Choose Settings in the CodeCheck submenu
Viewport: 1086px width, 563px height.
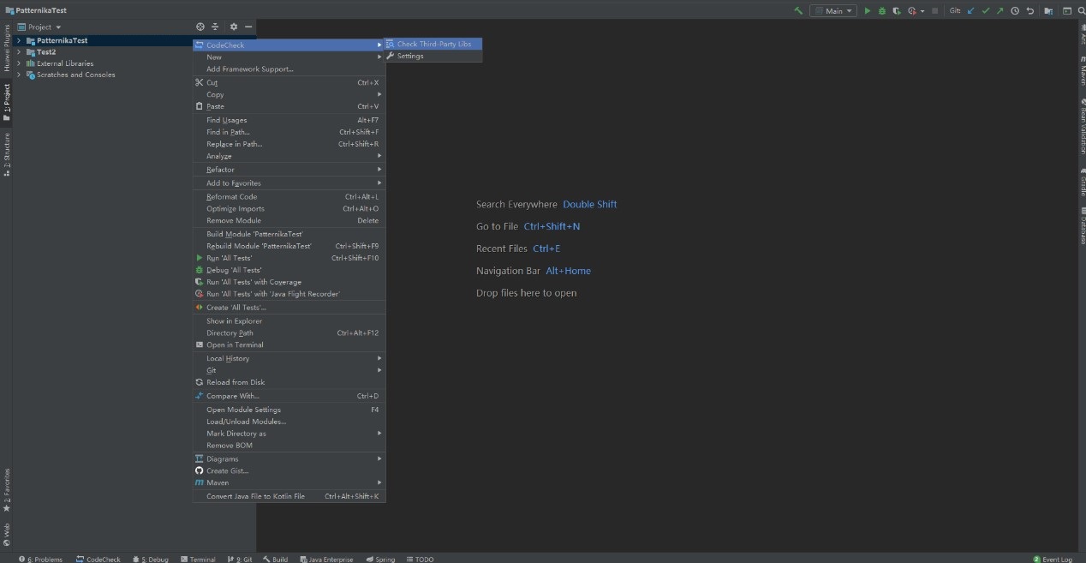pyautogui.click(x=433, y=57)
